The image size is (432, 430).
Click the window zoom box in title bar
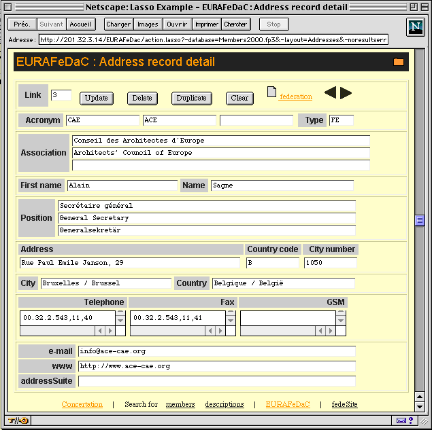pyautogui.click(x=414, y=7)
